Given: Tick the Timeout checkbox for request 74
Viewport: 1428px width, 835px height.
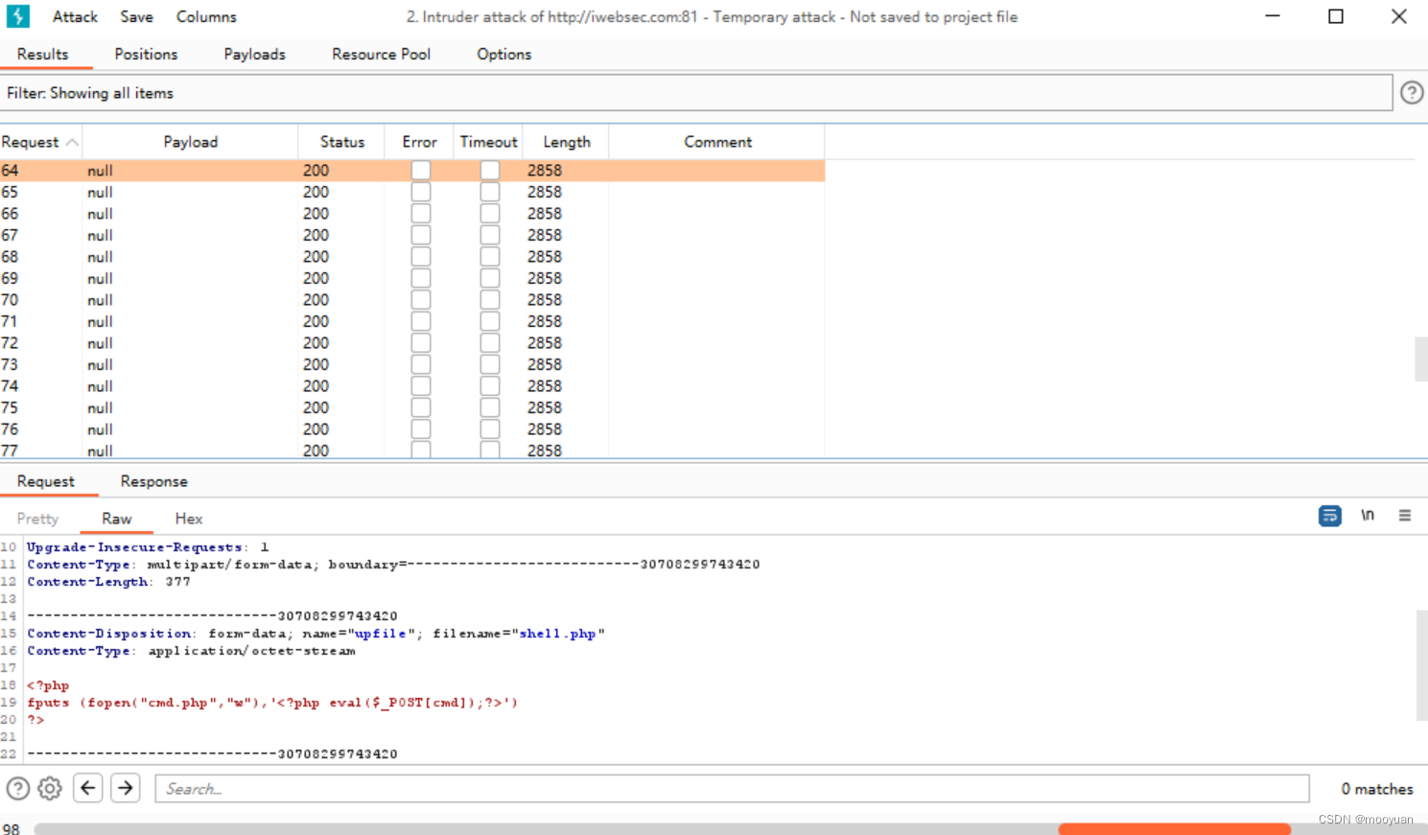Looking at the screenshot, I should pyautogui.click(x=490, y=385).
